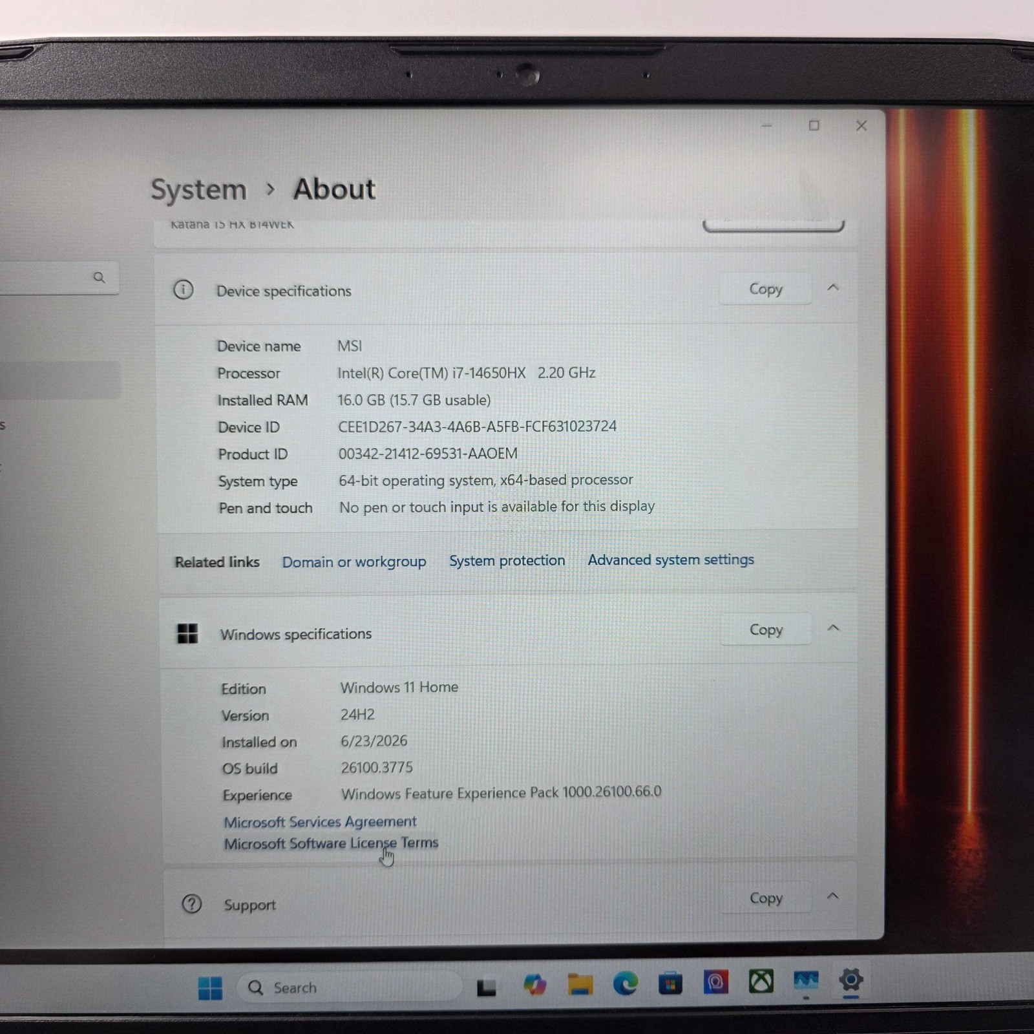1034x1034 pixels.
Task: Click the taskbar Search box
Action: pos(349,987)
